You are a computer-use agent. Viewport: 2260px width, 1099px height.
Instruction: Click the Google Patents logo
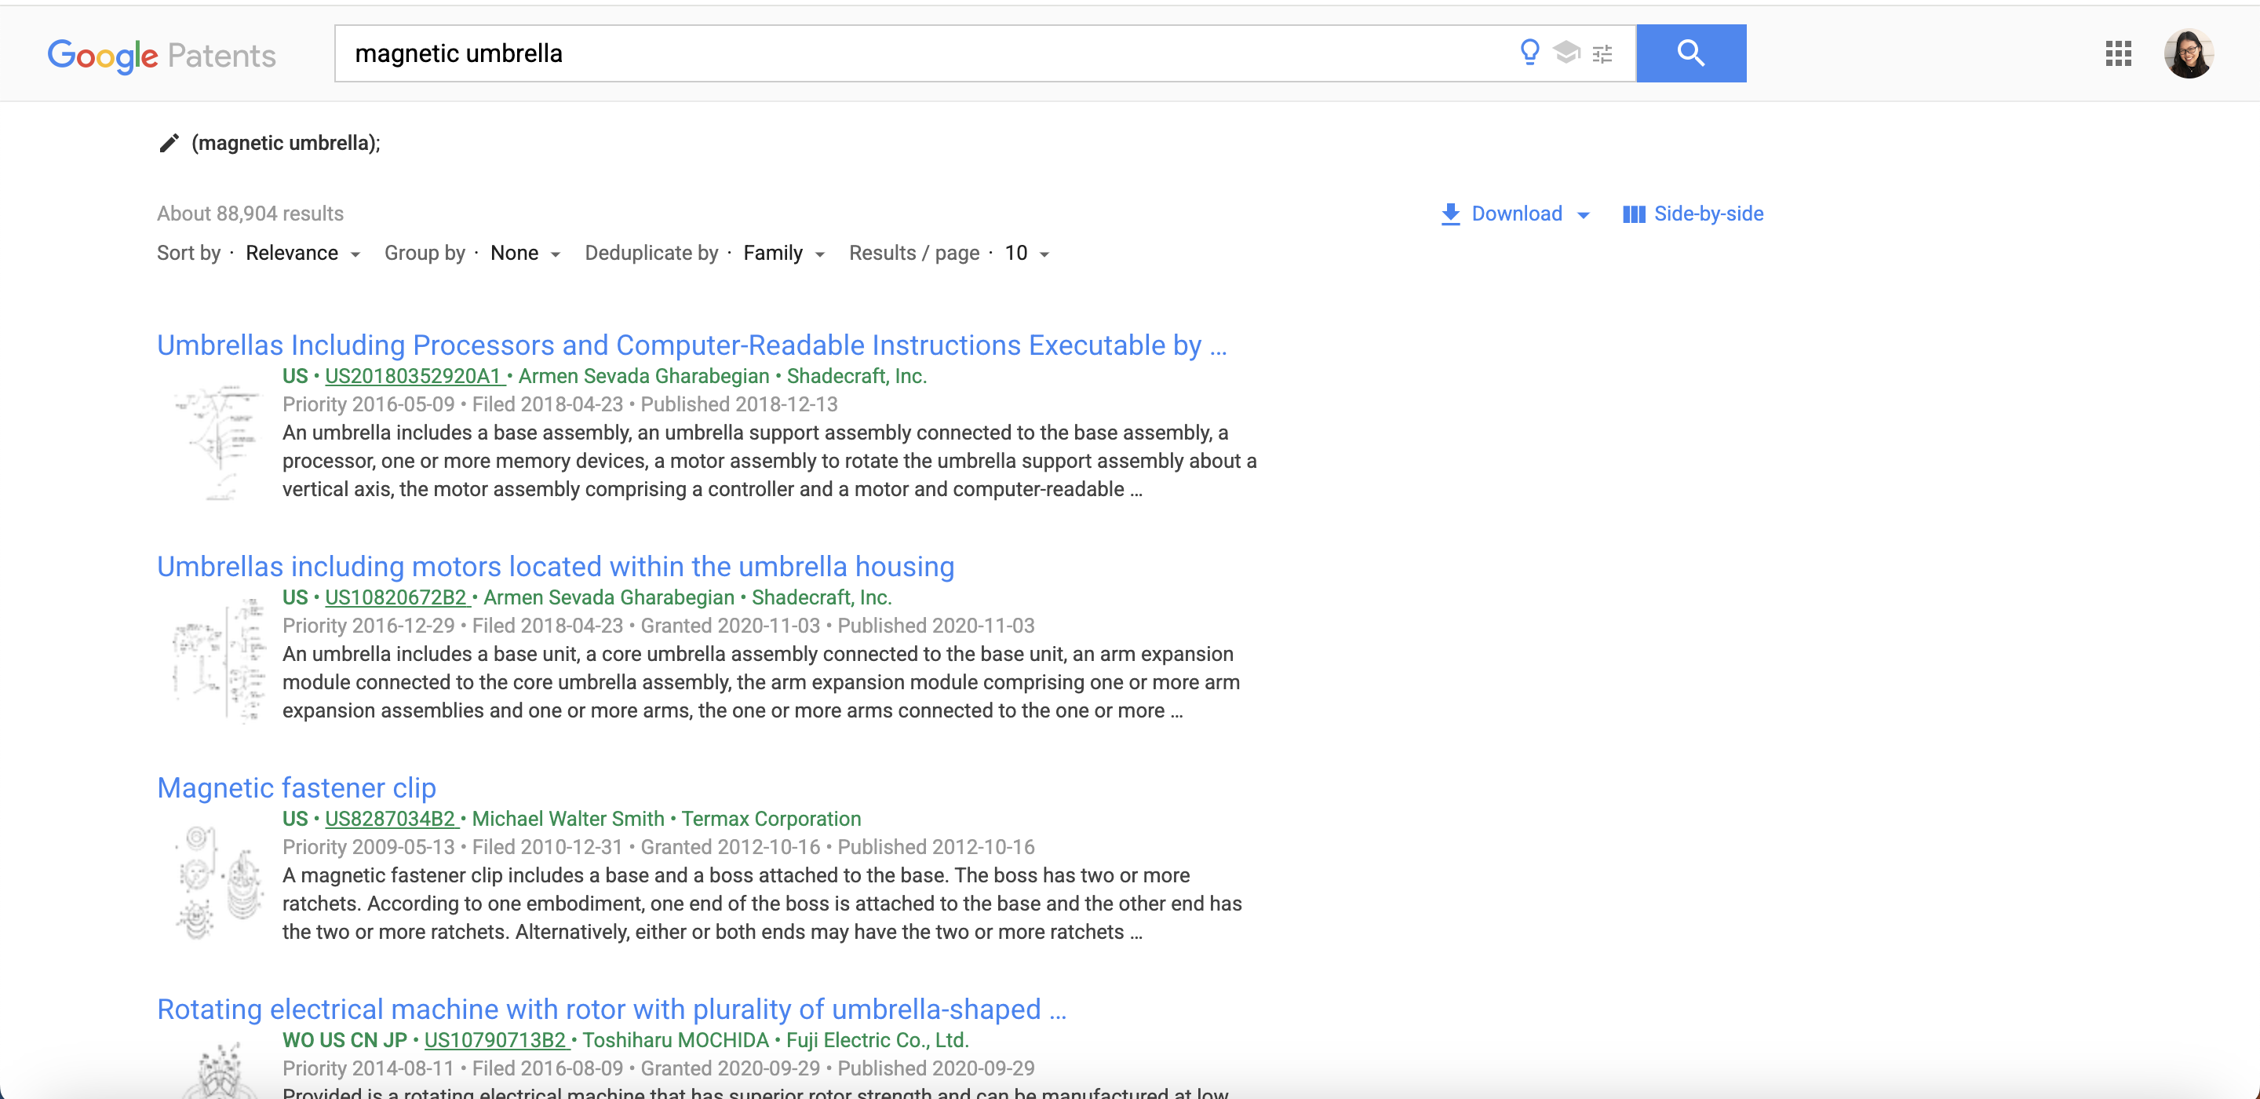tap(162, 55)
